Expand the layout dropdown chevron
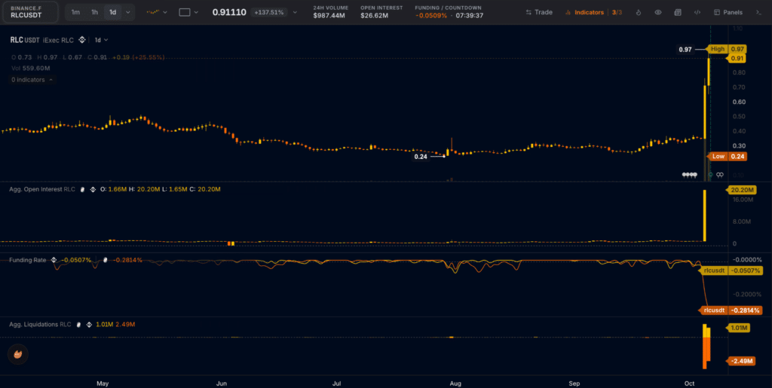The width and height of the screenshot is (772, 388). (197, 12)
